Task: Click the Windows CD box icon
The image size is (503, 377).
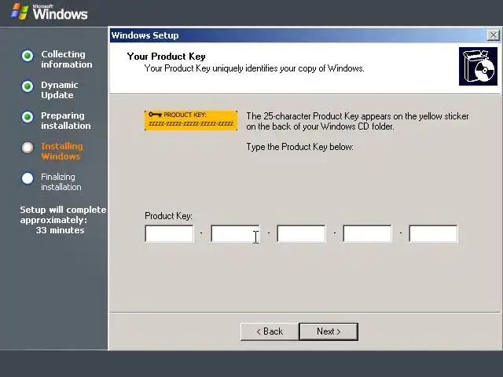Action: coord(478,66)
